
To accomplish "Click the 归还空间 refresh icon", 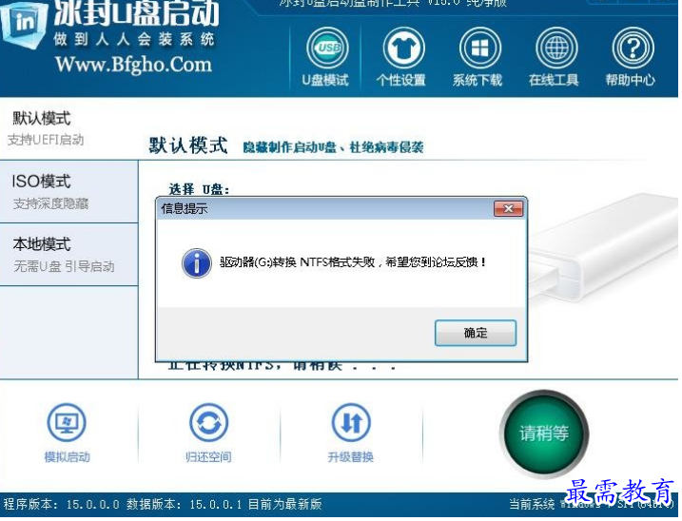I will (x=208, y=422).
